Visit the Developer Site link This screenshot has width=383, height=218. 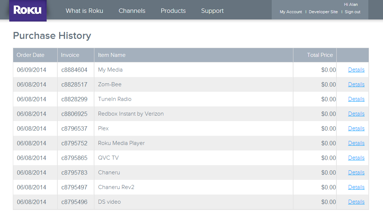(323, 12)
